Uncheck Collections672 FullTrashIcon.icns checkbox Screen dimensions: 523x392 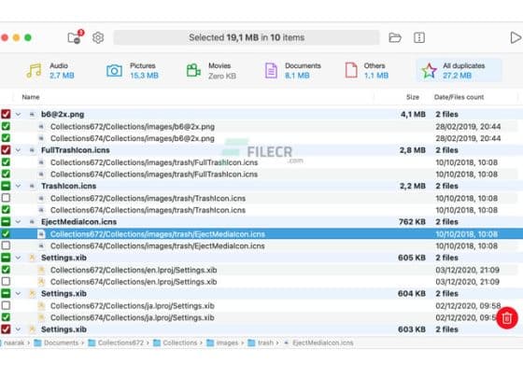coord(6,162)
